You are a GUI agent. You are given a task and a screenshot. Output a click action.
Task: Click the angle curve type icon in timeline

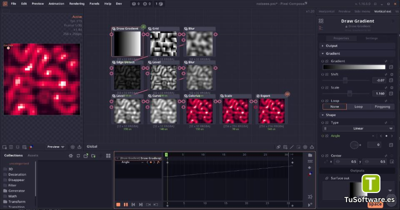point(158,162)
